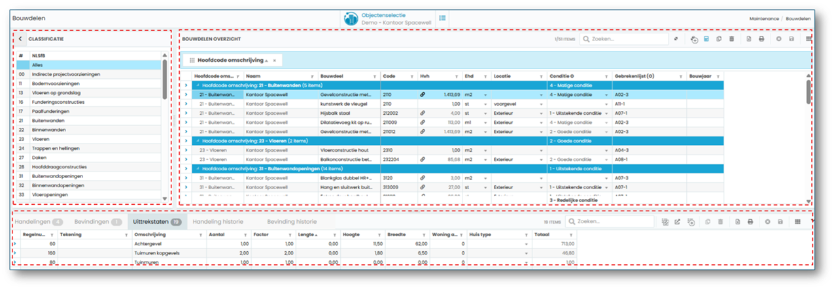Click the trash icon in Bouwdelen overzicht toolbar

(x=731, y=39)
